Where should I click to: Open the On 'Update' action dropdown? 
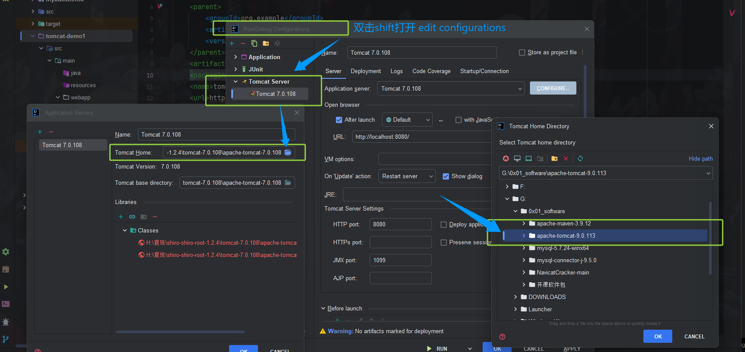click(406, 176)
